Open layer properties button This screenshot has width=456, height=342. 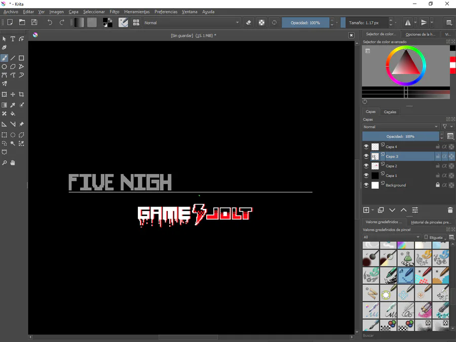[415, 210]
